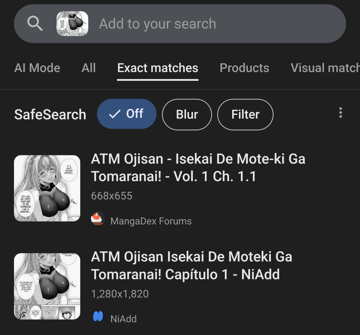Visit the MangaDex Forums source link
360x335 pixels.
(151, 221)
